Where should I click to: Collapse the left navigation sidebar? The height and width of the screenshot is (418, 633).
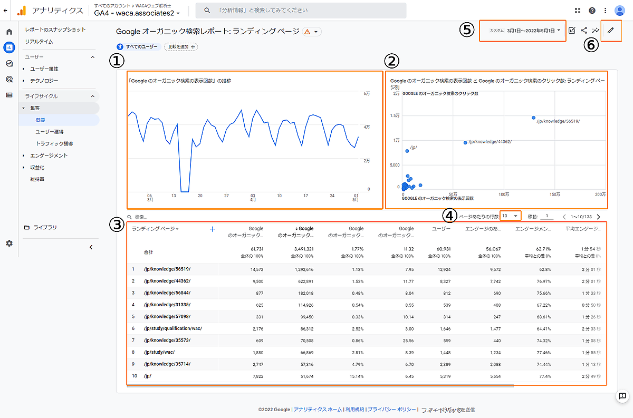(x=91, y=247)
